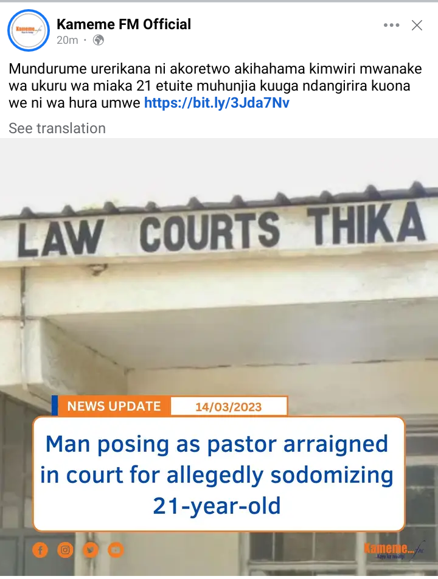Click the orange Twitter icon in image
The image size is (438, 579).
click(91, 550)
